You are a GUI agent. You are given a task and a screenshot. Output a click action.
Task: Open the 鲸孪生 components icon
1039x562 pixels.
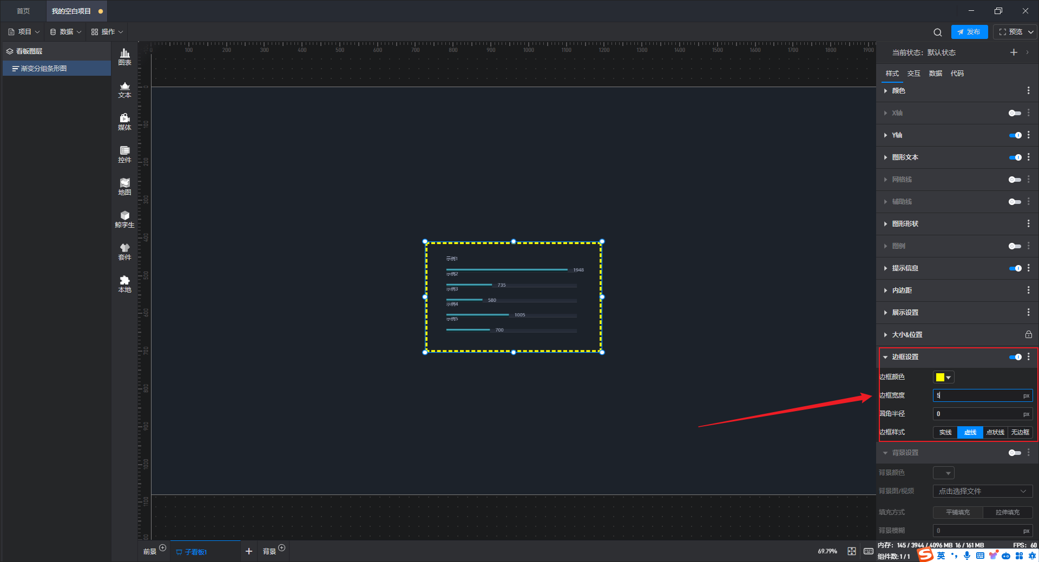tap(124, 219)
